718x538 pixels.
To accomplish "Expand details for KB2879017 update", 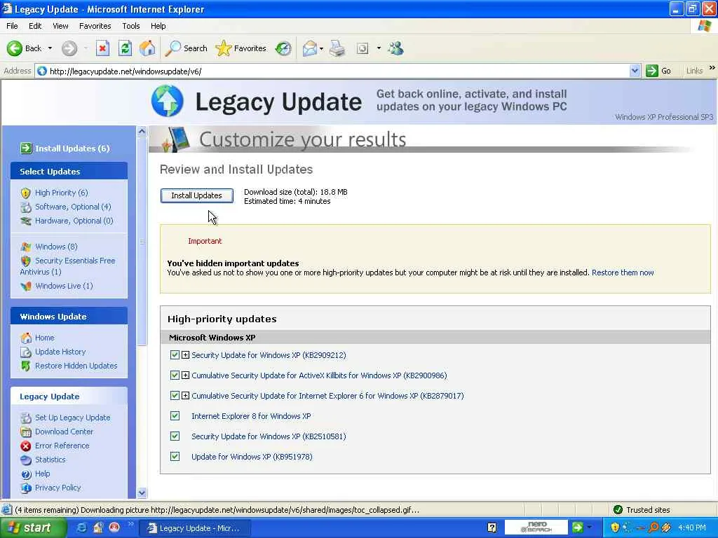I will click(x=185, y=395).
